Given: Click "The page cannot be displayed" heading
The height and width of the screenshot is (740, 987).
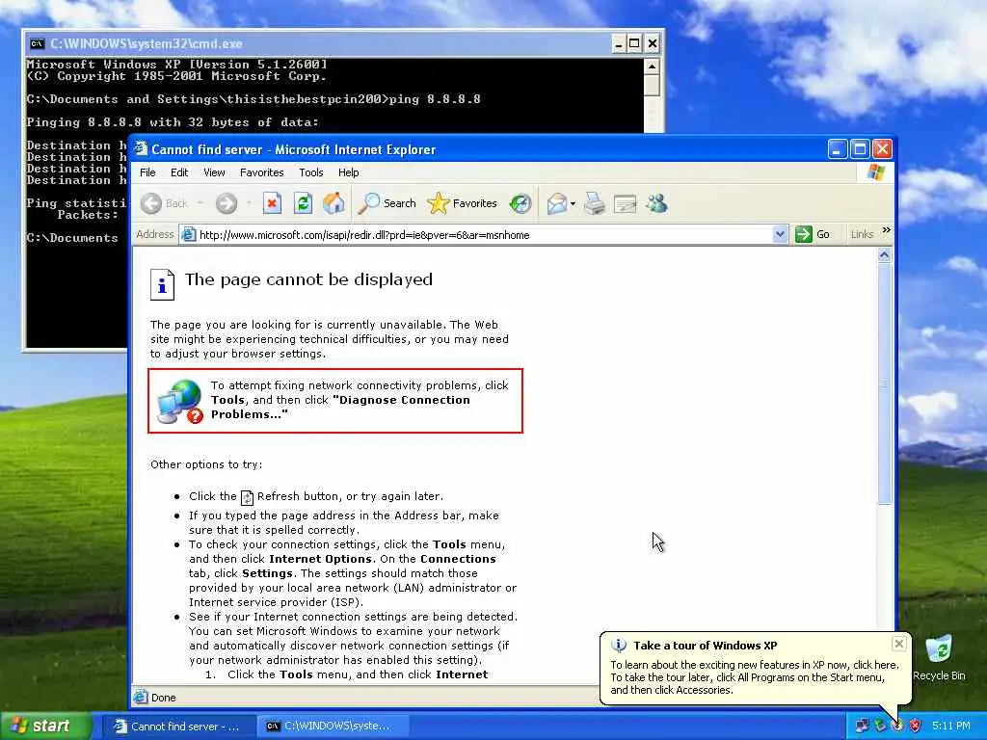Looking at the screenshot, I should 308,279.
